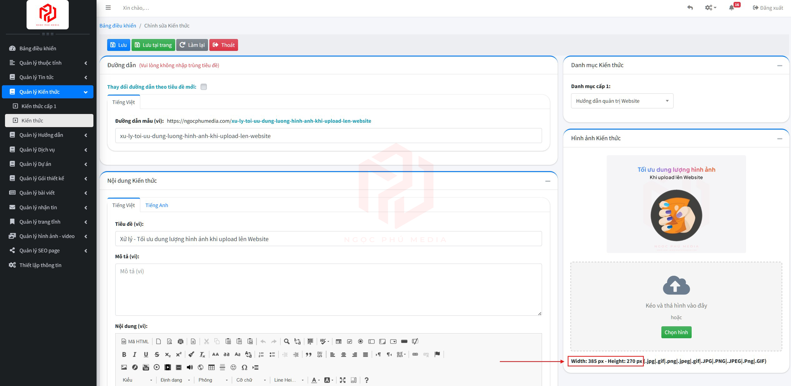Open the notifications bell
The image size is (791, 386).
[x=731, y=8]
